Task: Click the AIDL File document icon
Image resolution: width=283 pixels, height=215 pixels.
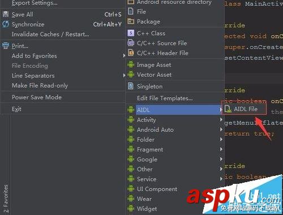Action: coord(228,109)
